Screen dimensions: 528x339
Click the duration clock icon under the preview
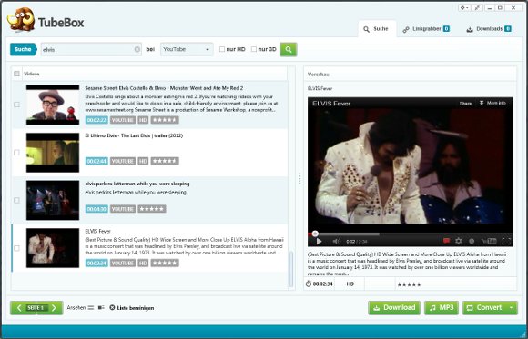coord(309,284)
